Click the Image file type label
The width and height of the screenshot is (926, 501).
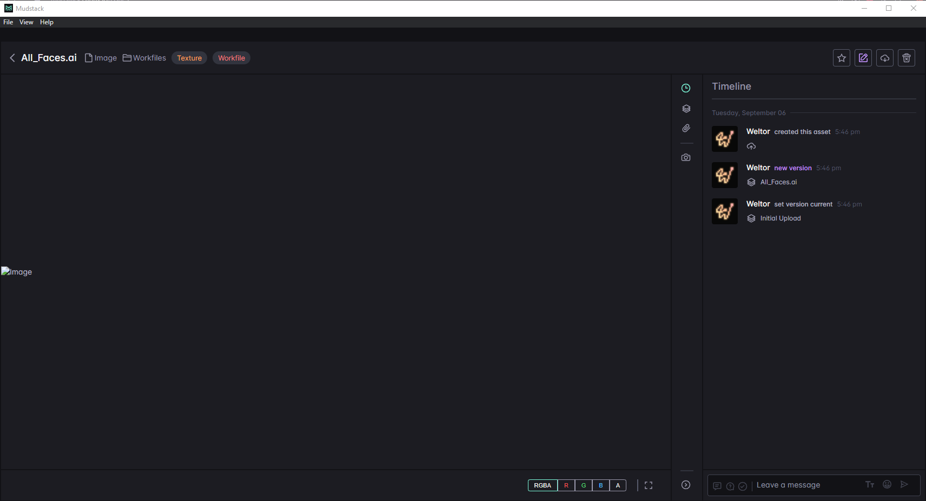point(101,58)
